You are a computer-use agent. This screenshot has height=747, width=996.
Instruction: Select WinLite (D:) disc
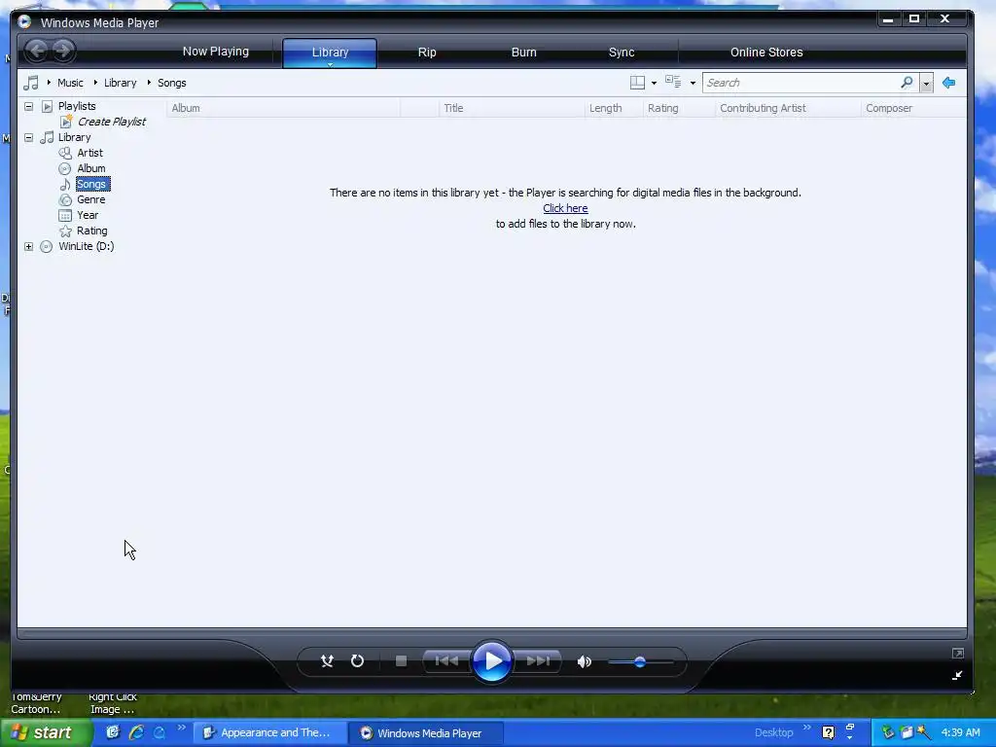(x=87, y=246)
